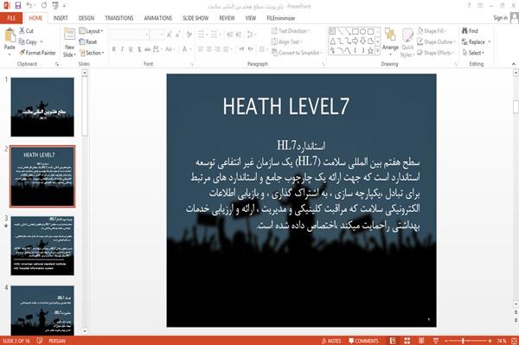
Task: Select the Format Painter tool
Action: click(37, 53)
